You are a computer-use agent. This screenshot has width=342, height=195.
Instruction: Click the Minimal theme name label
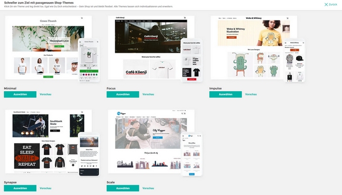click(x=10, y=88)
